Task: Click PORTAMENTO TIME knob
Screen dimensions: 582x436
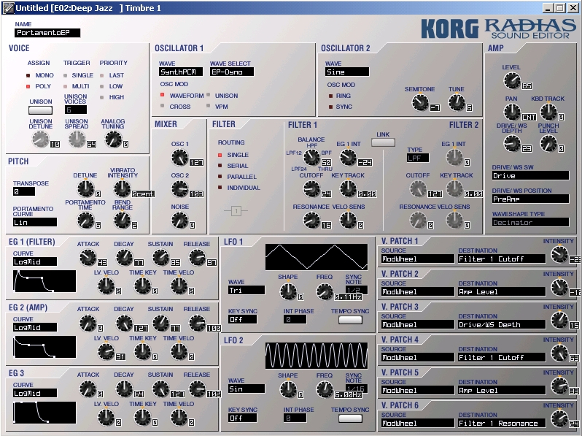Action: (x=85, y=221)
